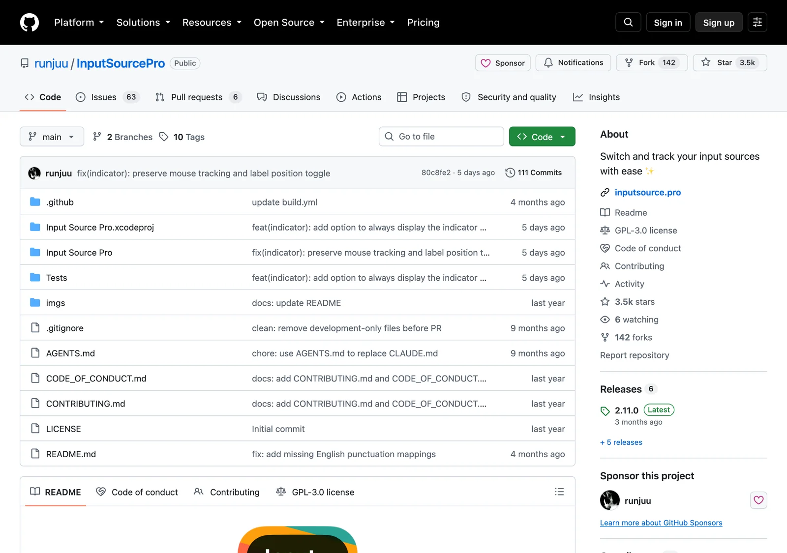Switch to the Pull requests tab
This screenshot has width=787, height=553.
[x=199, y=97]
